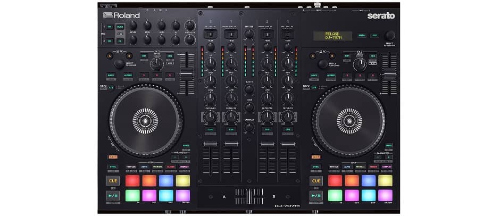This screenshot has width=500, height=216.
Task: Trigger the red performance pad on right deck
Action: coord(335,180)
